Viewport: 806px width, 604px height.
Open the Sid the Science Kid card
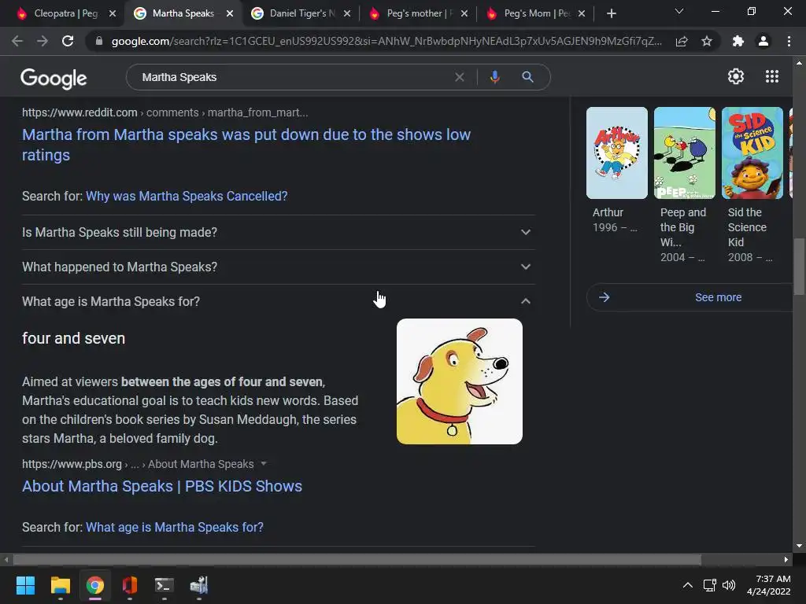coord(752,185)
